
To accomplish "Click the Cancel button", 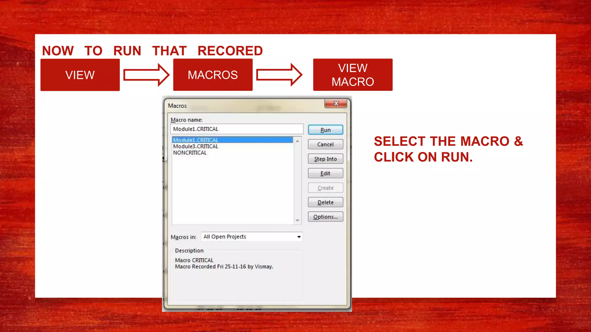I will (326, 144).
